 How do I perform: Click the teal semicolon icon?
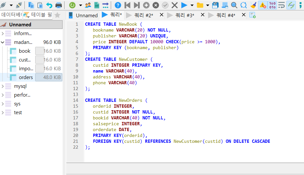300,5
